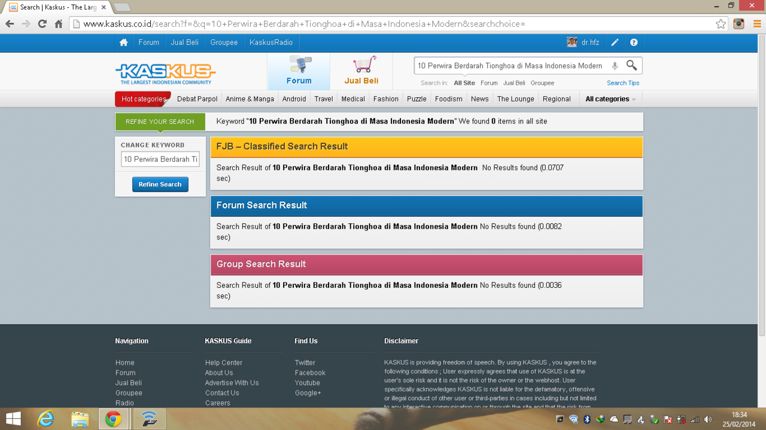Open the Facebook footer link
766x430 pixels.
(310, 373)
